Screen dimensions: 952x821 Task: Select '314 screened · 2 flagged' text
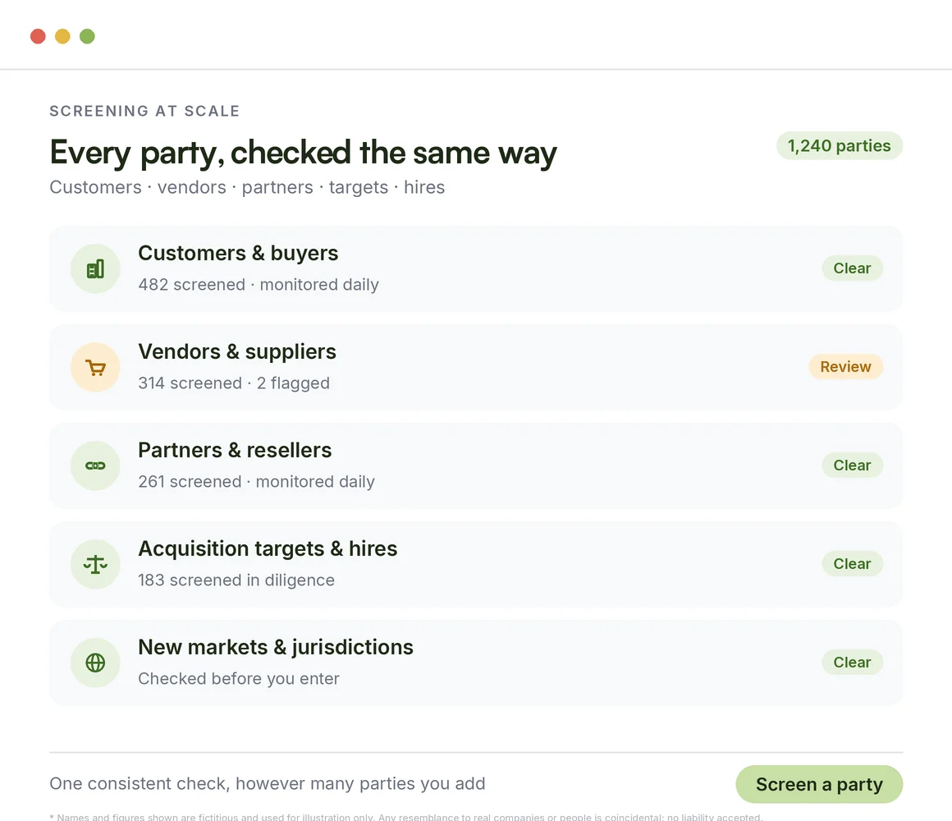coord(234,383)
